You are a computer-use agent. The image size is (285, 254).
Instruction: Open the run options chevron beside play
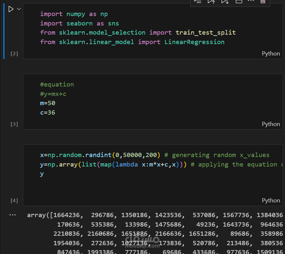click(x=19, y=9)
